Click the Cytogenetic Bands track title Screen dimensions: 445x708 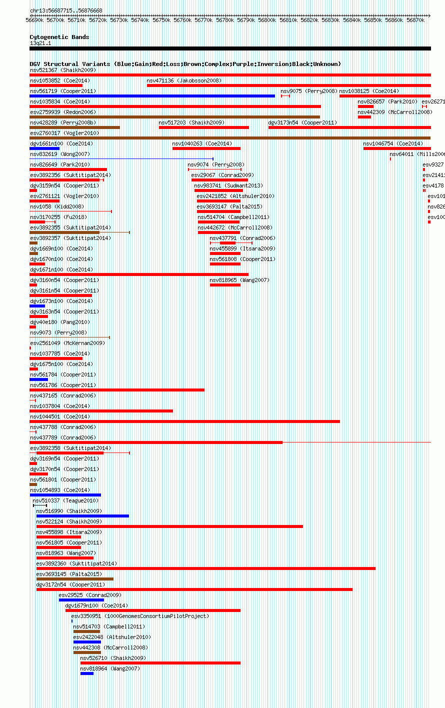59,37
